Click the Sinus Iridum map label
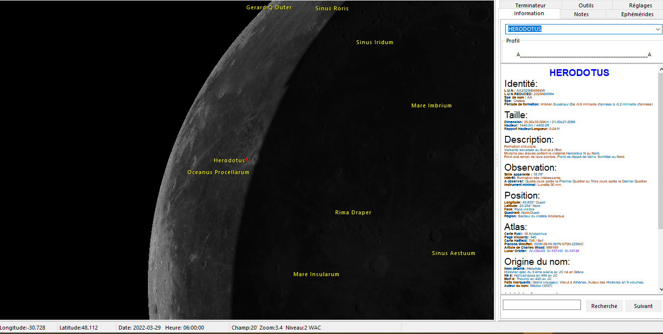 click(375, 42)
